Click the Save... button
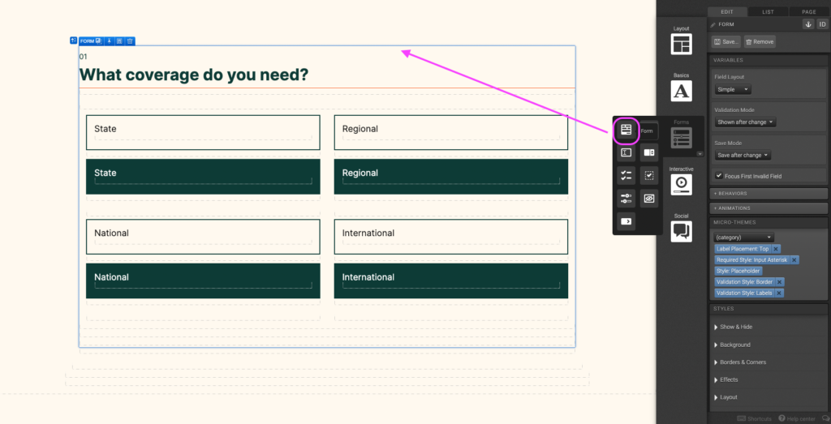 point(726,41)
